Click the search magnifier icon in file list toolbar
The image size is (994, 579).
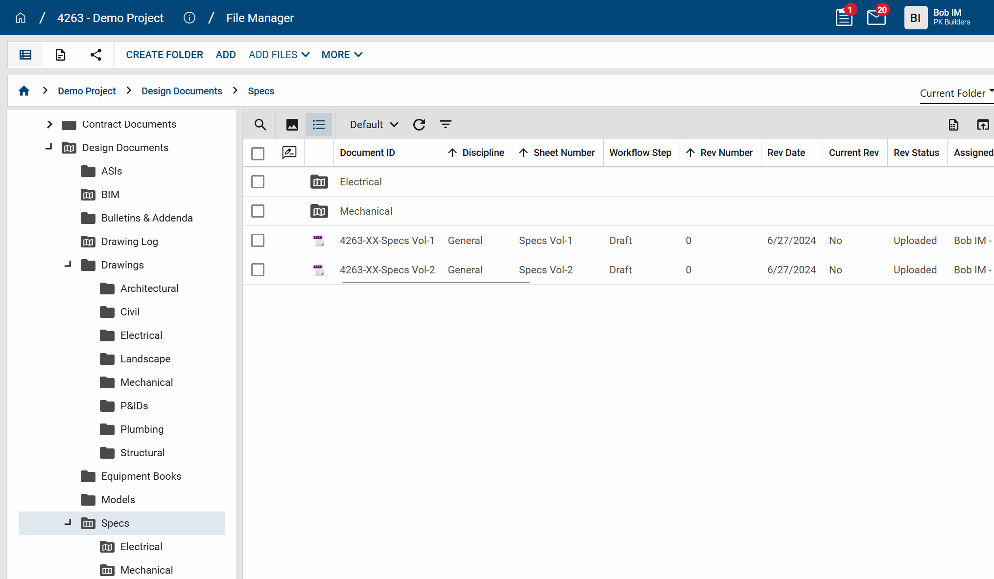[x=260, y=125]
